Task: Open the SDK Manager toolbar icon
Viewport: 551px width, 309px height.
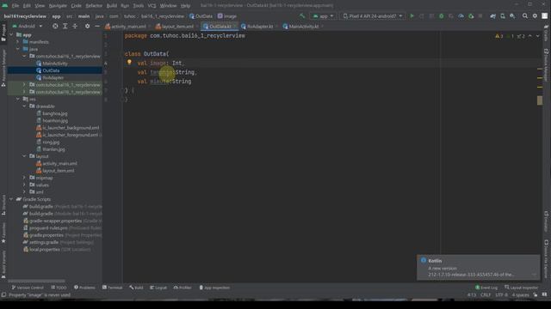Action: tap(512, 15)
